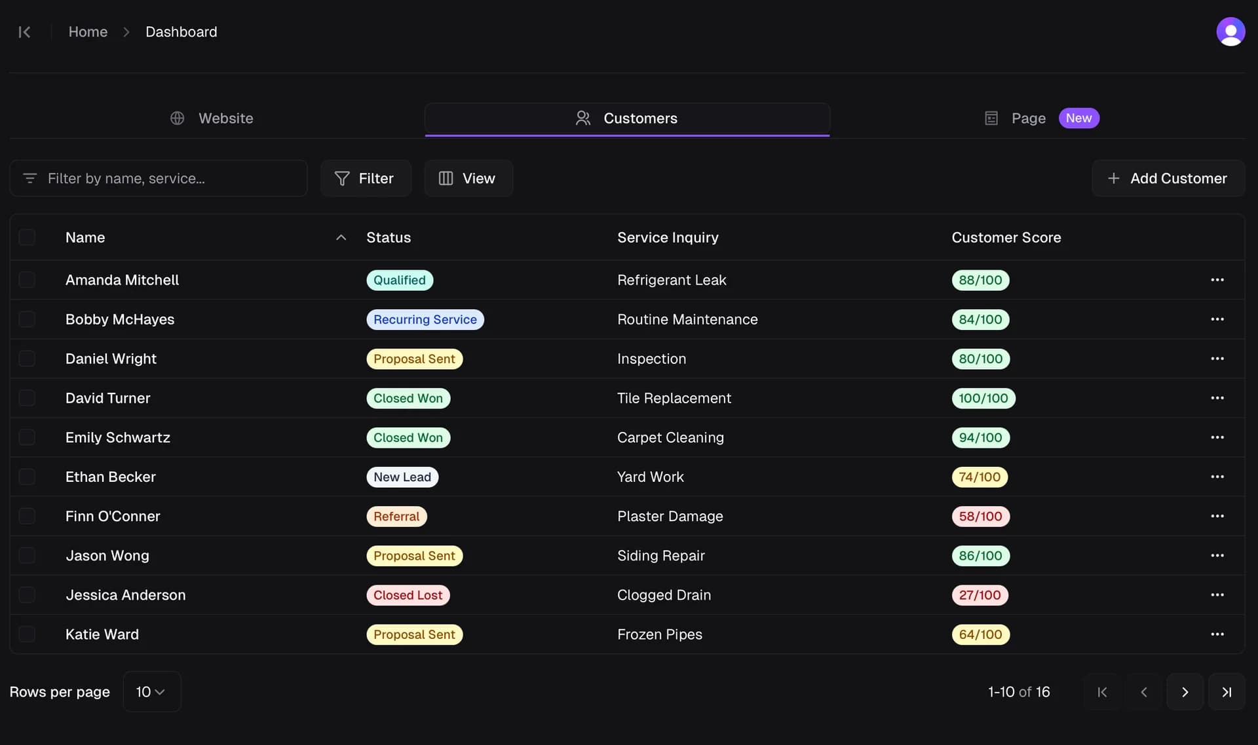The image size is (1258, 745).
Task: Click Emily Schwartz's 94/100 score badge
Action: click(x=980, y=437)
